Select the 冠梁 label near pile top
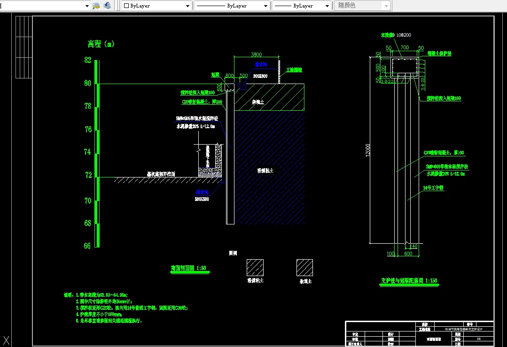Screen dimensions: 507x347 [215, 75]
